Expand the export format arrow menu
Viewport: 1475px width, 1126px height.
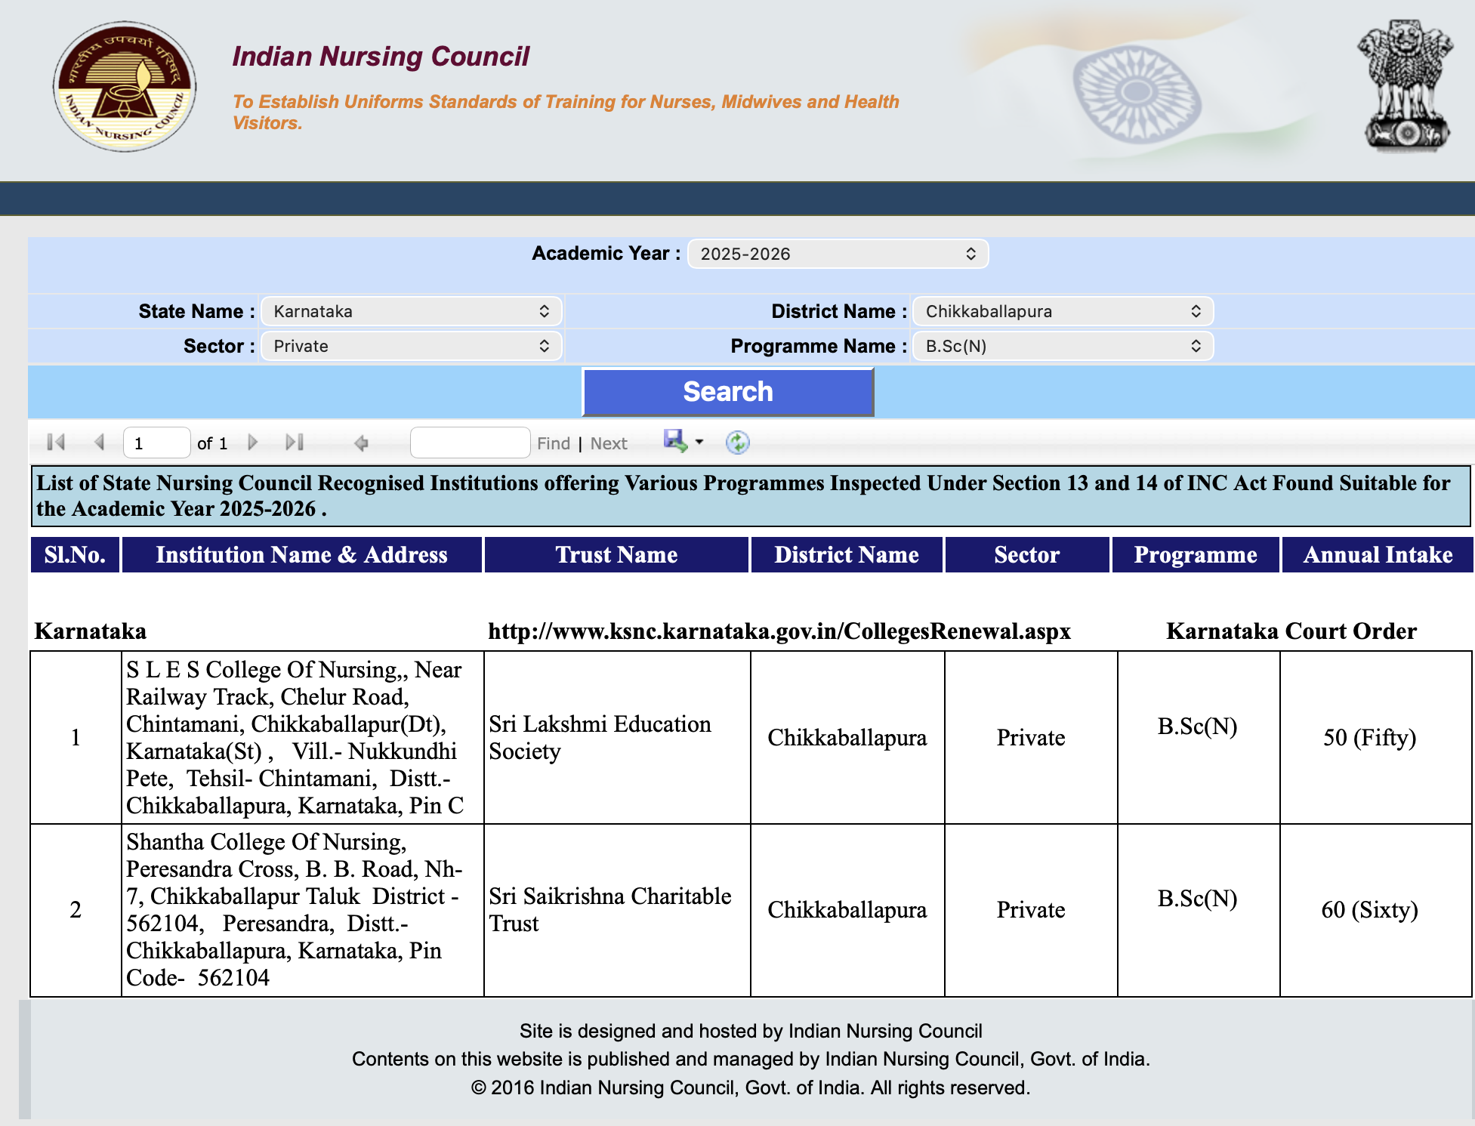[x=699, y=443]
